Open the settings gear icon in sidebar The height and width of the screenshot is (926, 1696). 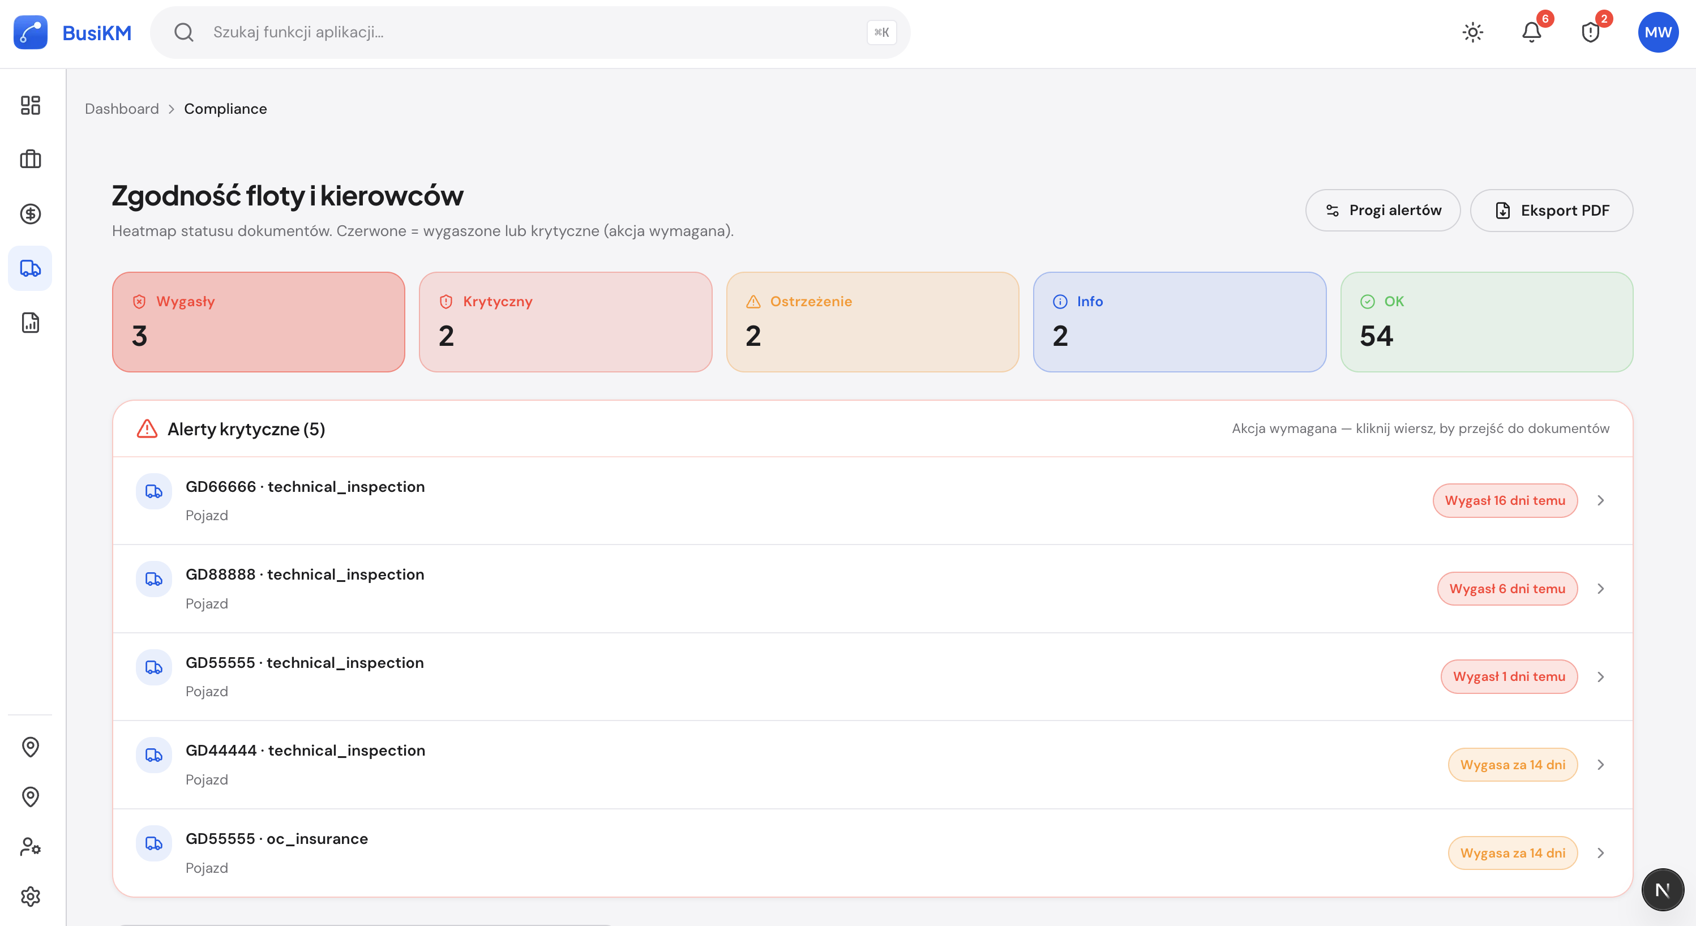[x=31, y=897]
